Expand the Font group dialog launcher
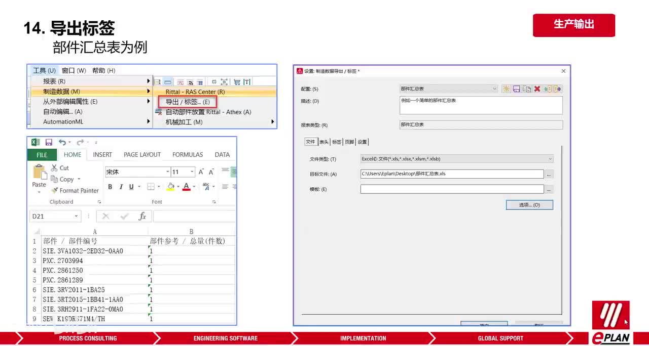The image size is (649, 346). pyautogui.click(x=215, y=202)
